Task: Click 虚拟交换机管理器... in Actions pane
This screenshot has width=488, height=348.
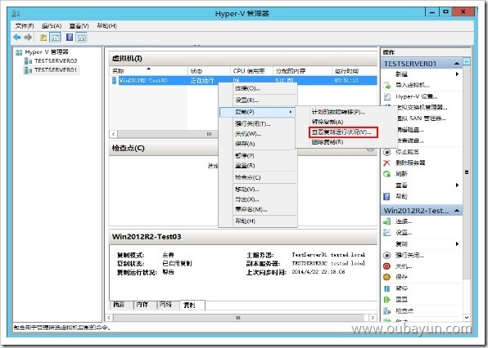Action: [422, 107]
